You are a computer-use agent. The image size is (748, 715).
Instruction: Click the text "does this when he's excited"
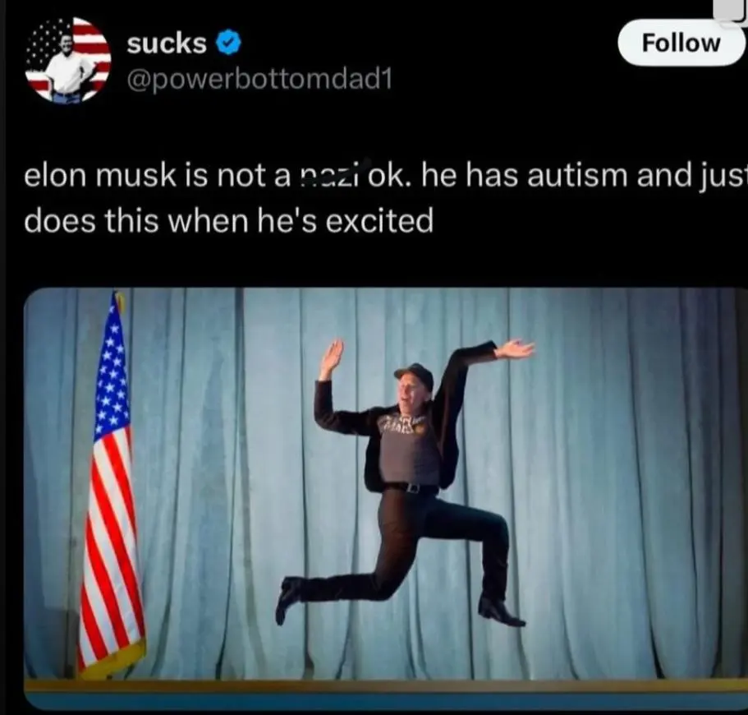pos(228,221)
